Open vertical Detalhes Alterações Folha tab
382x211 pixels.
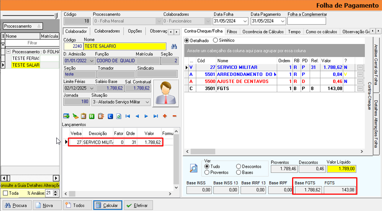coord(376,124)
